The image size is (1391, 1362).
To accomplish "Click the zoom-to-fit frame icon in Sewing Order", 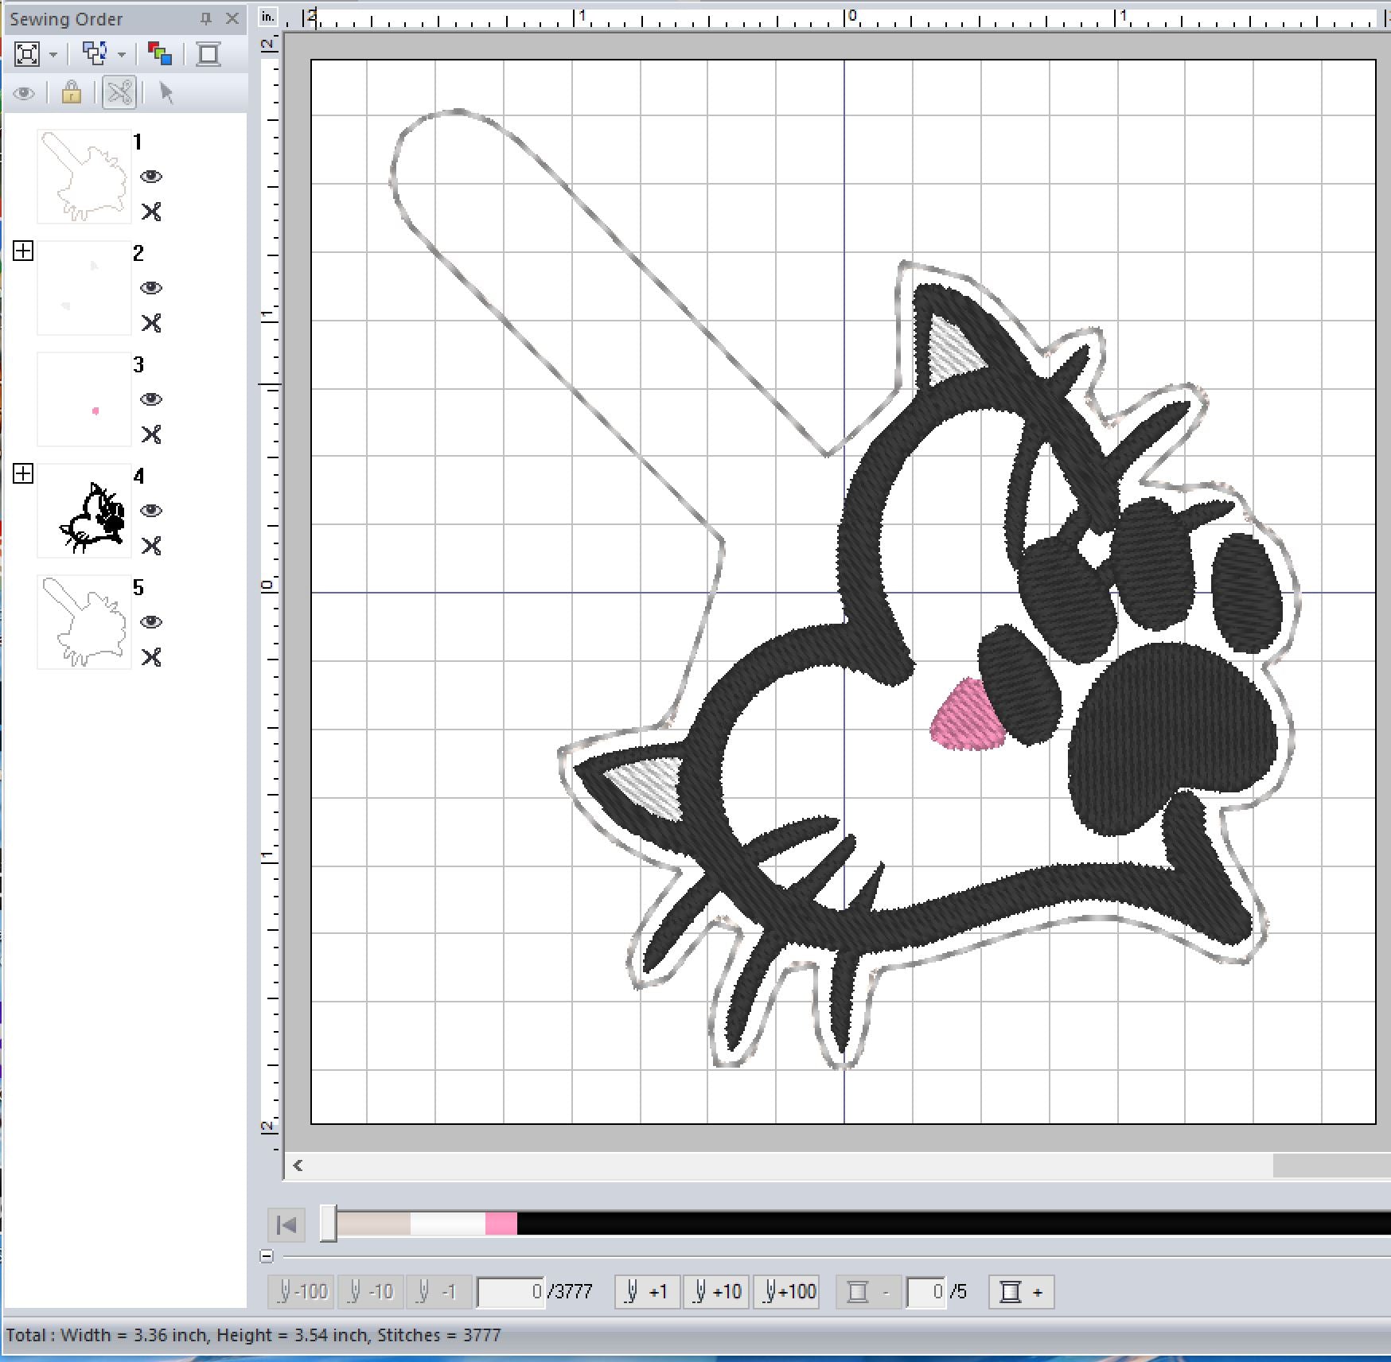I will (x=27, y=54).
